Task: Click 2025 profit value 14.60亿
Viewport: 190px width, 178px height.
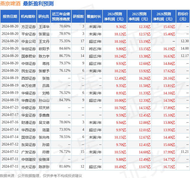Action: [x=145, y=152]
